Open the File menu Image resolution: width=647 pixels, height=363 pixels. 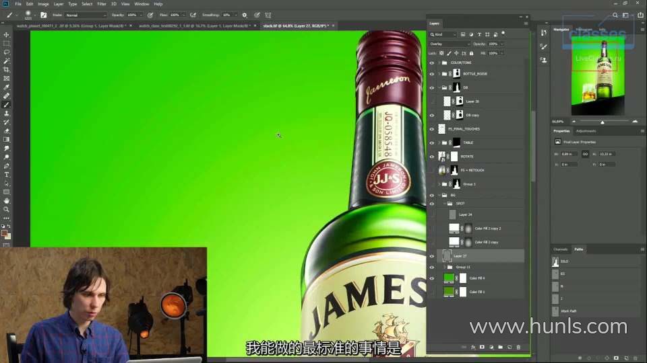point(18,4)
